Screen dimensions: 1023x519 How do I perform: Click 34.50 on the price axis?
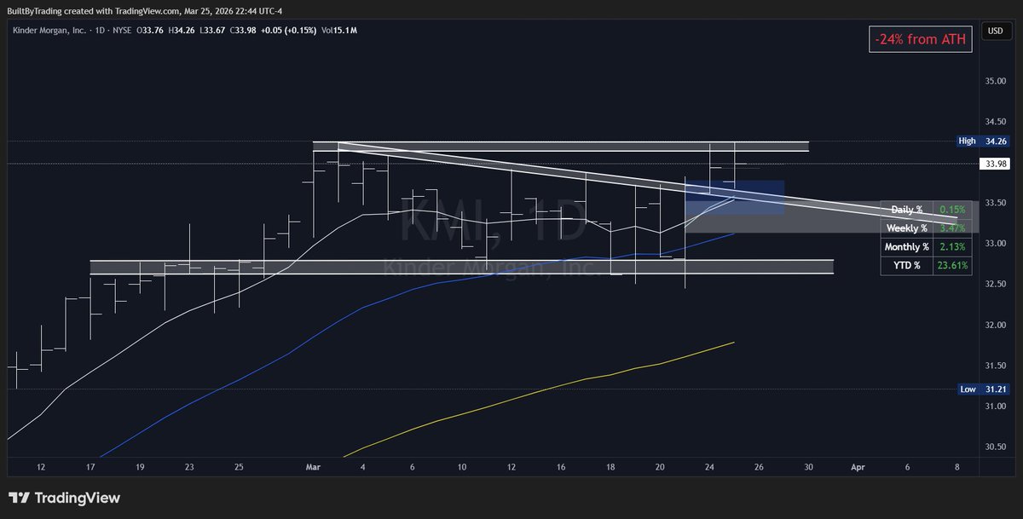(995, 122)
